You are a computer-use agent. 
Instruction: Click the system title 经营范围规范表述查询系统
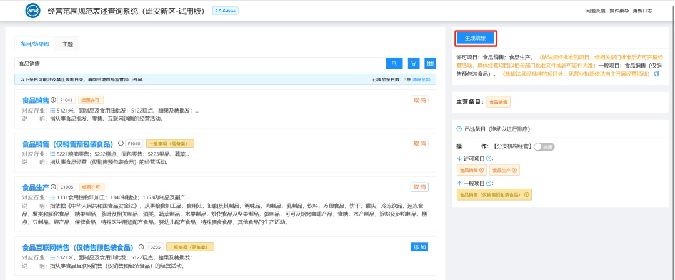(x=126, y=11)
